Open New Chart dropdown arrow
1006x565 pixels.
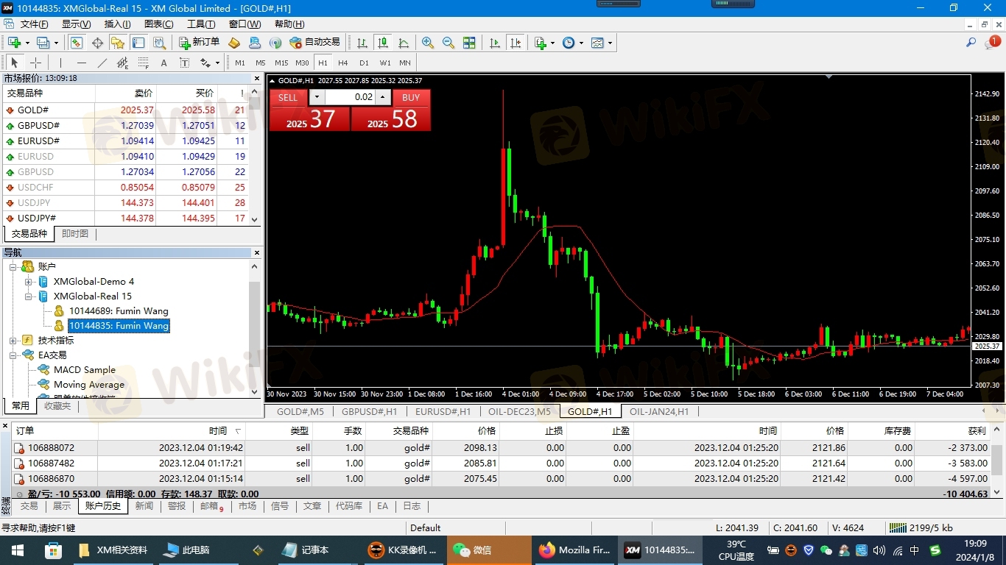(27, 43)
